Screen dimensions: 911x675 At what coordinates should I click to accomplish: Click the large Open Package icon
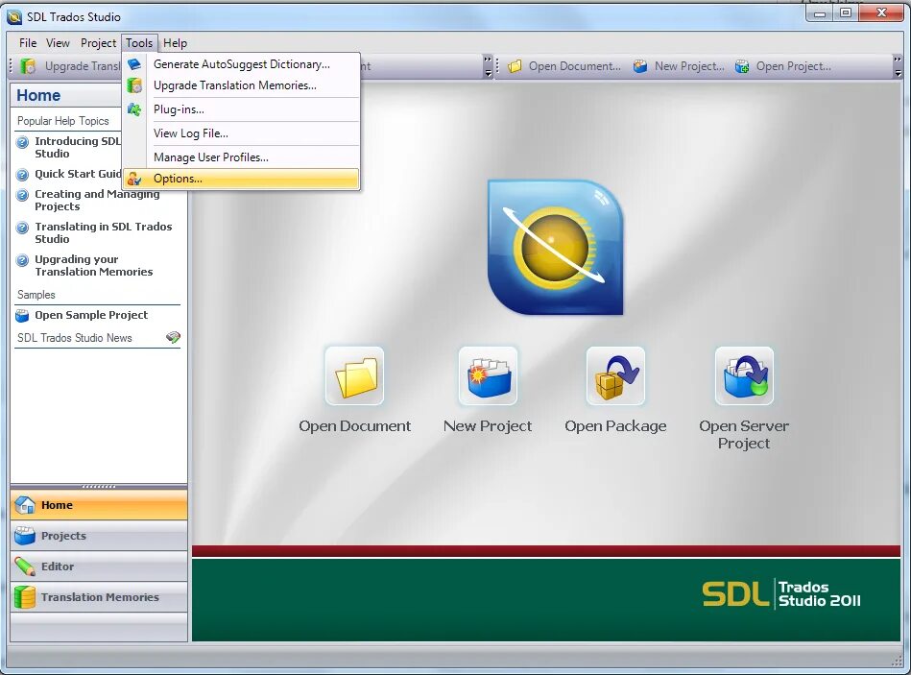616,375
